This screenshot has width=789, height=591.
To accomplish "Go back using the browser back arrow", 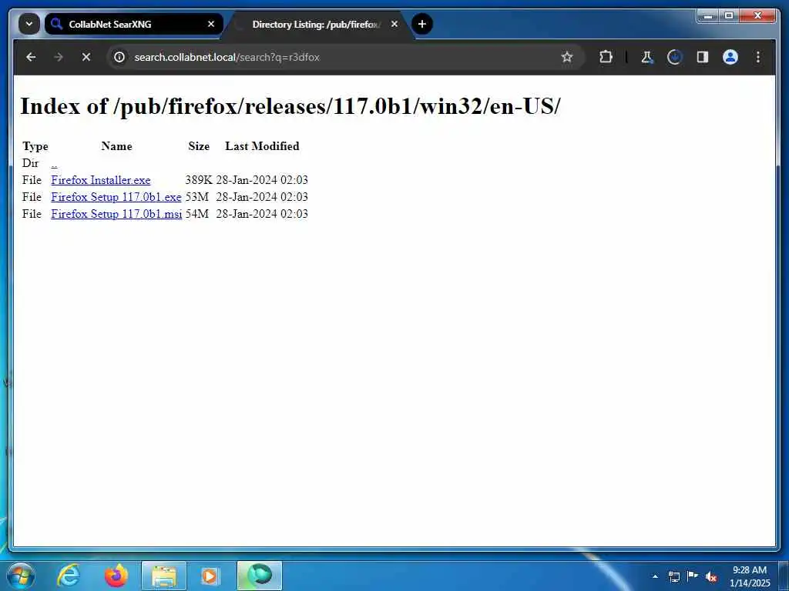I will 31,57.
